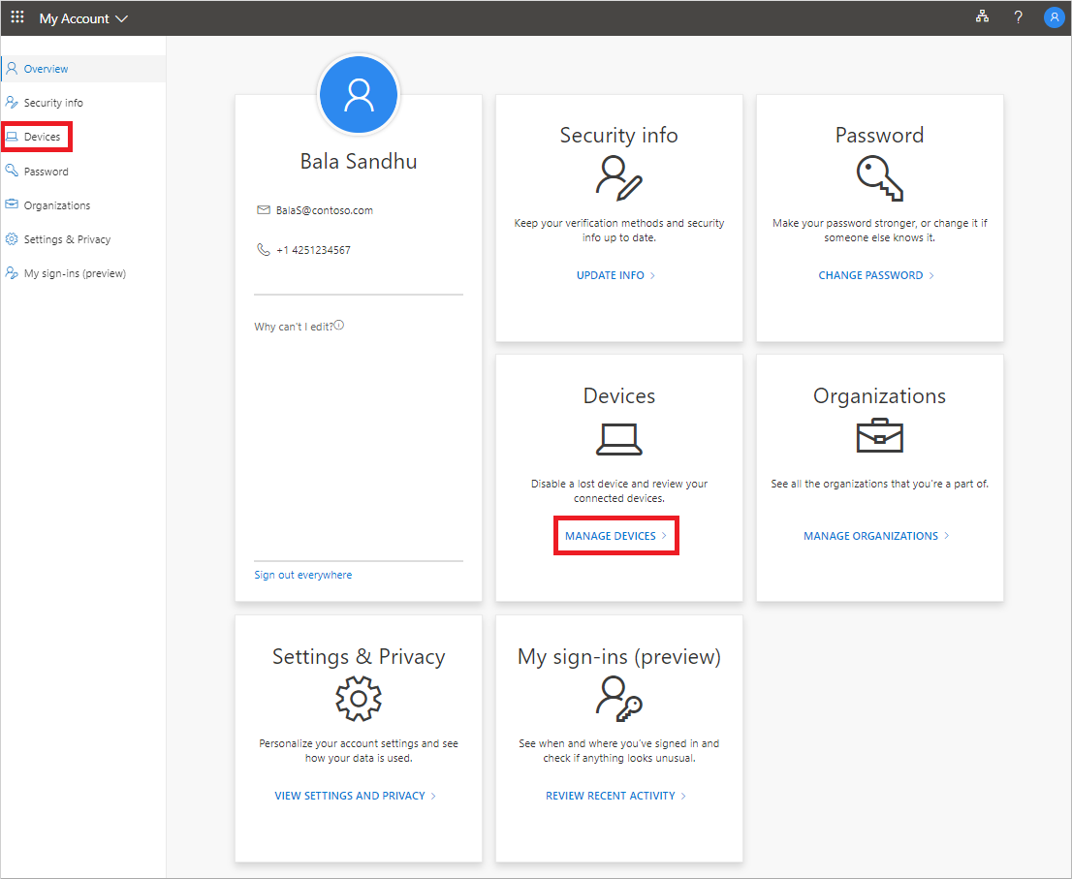Image resolution: width=1072 pixels, height=879 pixels.
Task: Open the app launcher grid icon
Action: point(16,16)
